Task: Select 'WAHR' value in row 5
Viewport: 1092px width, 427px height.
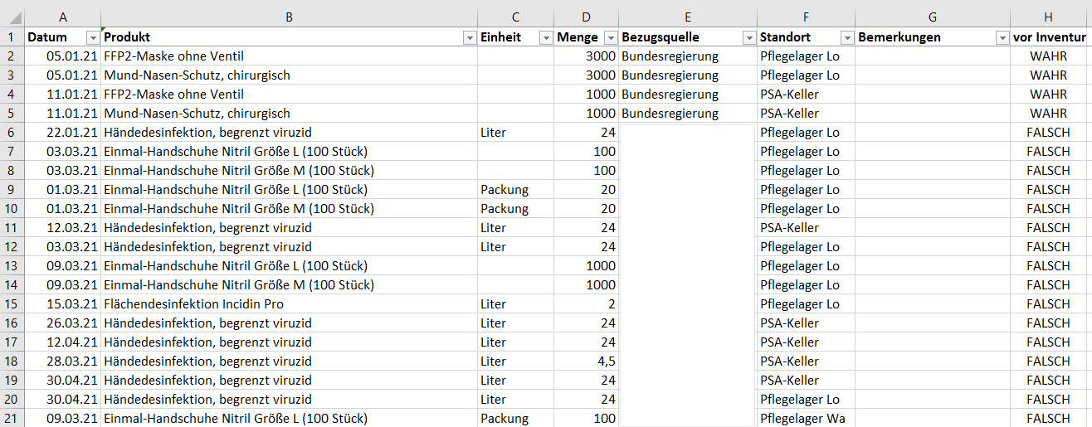Action: coord(1049,114)
